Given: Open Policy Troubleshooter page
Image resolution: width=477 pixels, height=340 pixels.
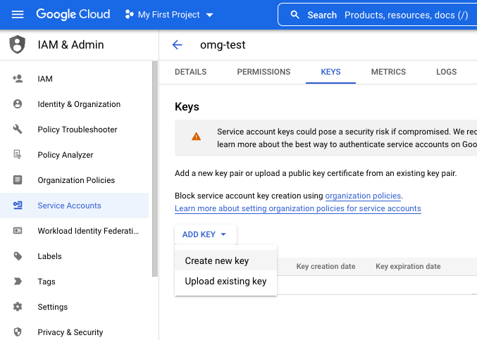Looking at the screenshot, I should pyautogui.click(x=74, y=129).
